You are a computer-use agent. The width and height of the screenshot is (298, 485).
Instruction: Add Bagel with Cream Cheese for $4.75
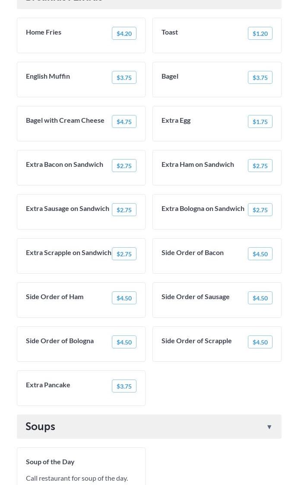[124, 122]
